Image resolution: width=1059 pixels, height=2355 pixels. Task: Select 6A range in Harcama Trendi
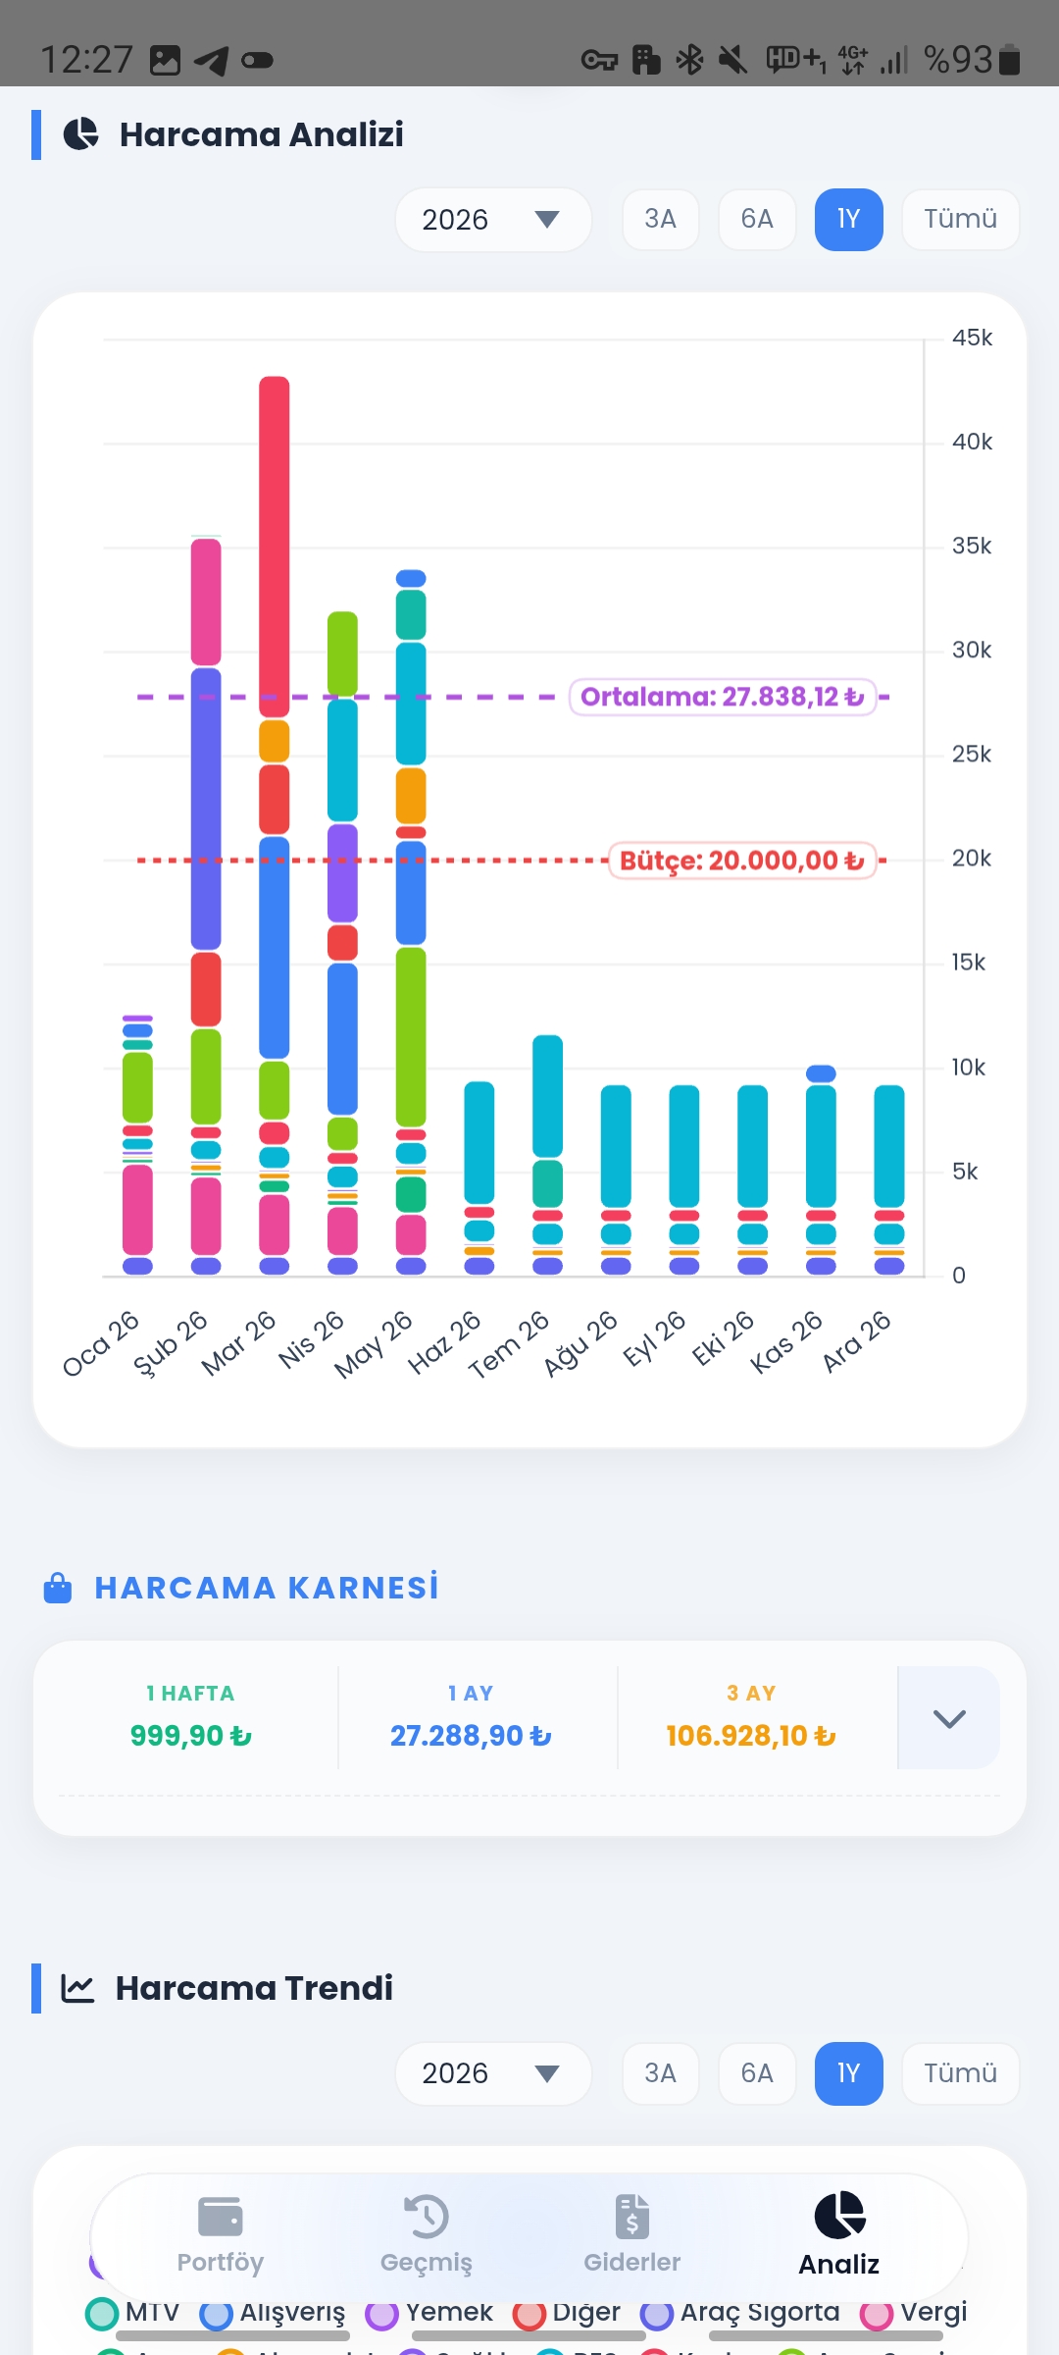point(757,2073)
